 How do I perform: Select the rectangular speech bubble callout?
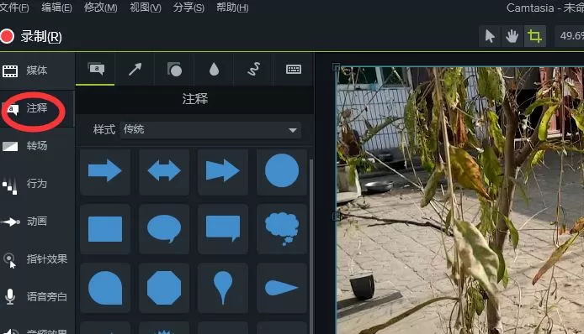pyautogui.click(x=223, y=229)
